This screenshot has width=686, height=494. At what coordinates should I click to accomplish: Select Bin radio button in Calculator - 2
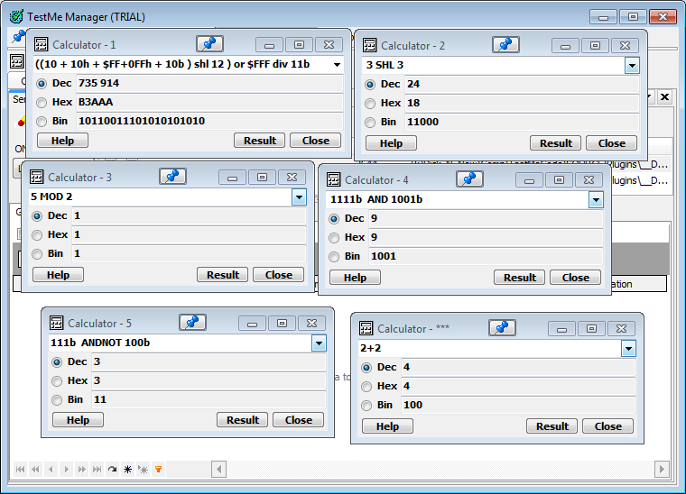370,123
